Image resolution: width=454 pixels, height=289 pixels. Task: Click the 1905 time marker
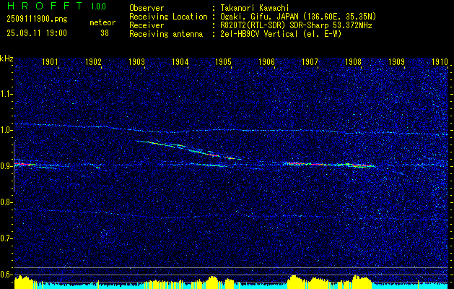click(x=224, y=61)
